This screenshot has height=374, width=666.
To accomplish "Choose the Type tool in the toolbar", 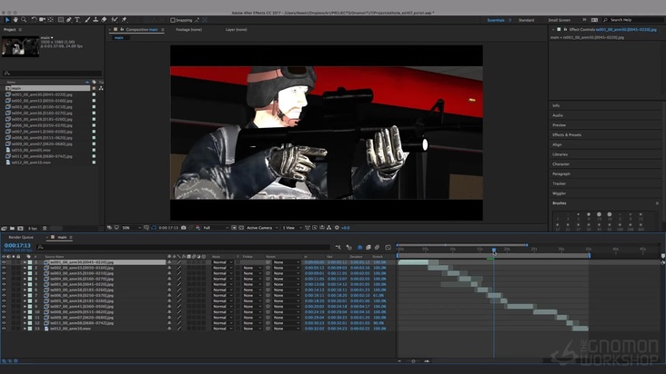I will (x=77, y=19).
